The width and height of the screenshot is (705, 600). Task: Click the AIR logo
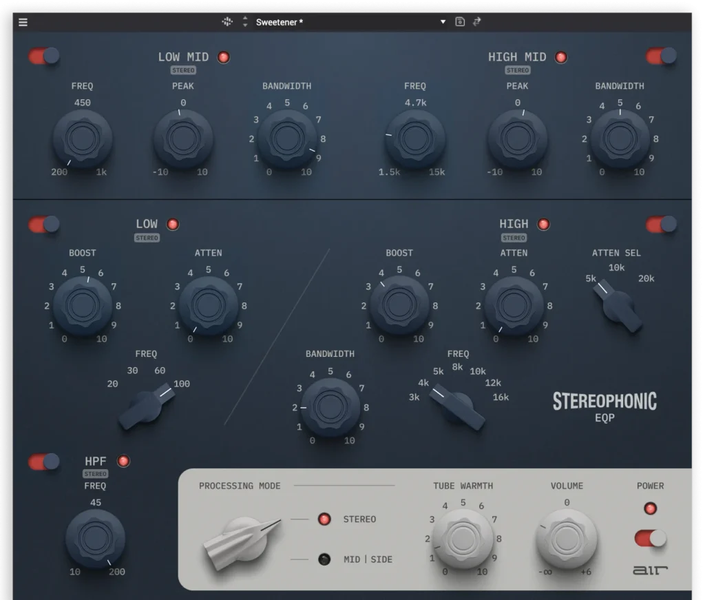(x=650, y=570)
